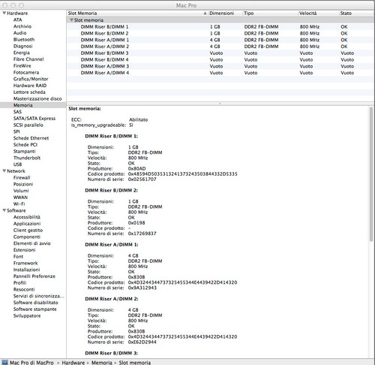Select DIMM Riser A/DIMM 2 row

[220, 47]
